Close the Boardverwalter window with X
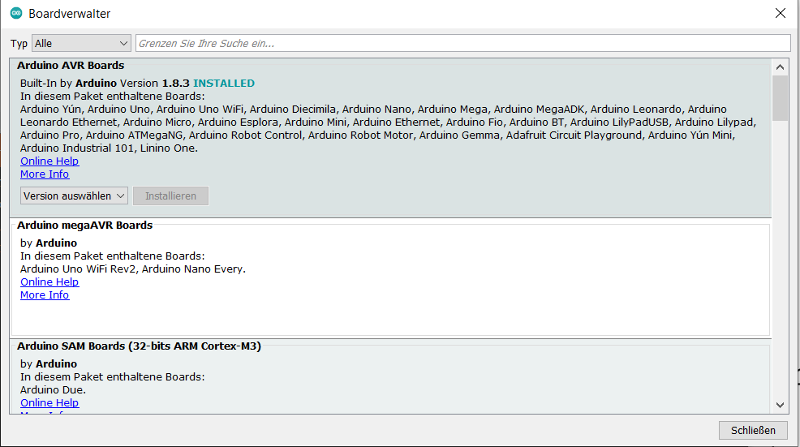The height and width of the screenshot is (447, 800). [780, 14]
